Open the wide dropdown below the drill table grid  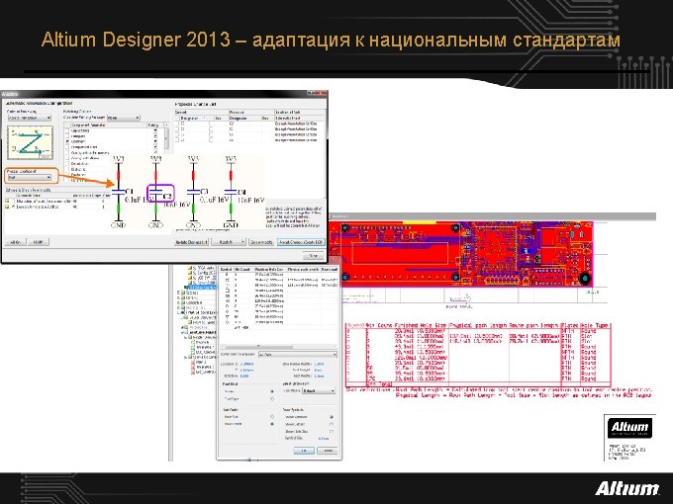[298, 355]
